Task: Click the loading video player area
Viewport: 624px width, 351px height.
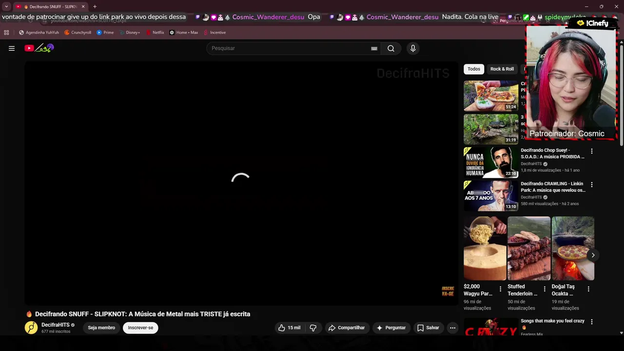Action: coord(242,183)
